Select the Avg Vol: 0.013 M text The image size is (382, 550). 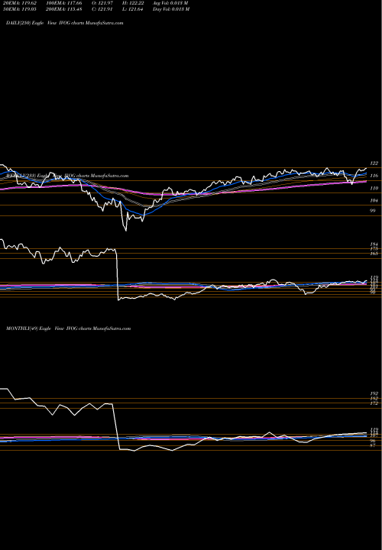[x=171, y=3]
